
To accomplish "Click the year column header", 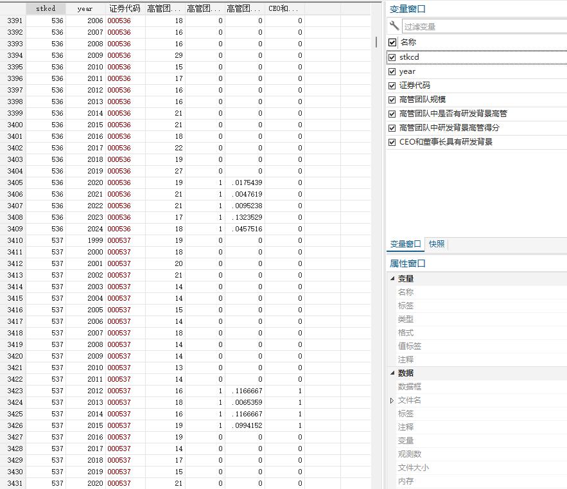I will (x=84, y=8).
